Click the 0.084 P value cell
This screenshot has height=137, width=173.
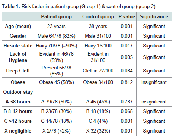[126, 71]
